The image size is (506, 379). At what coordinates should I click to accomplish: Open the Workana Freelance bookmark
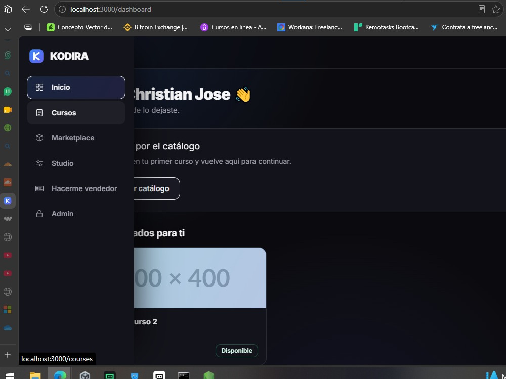click(310, 27)
